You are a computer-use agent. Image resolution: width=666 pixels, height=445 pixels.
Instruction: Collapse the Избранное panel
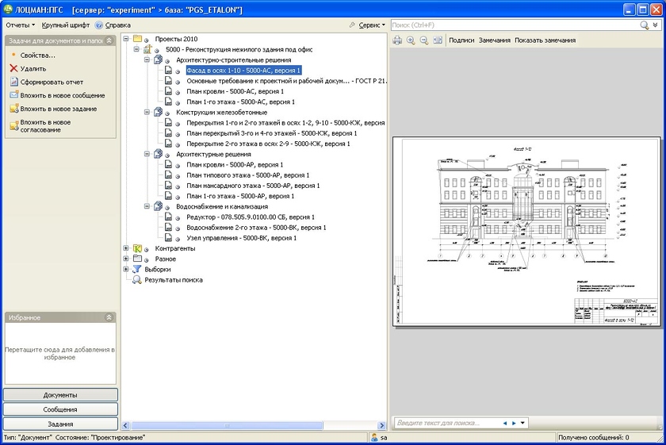[109, 317]
